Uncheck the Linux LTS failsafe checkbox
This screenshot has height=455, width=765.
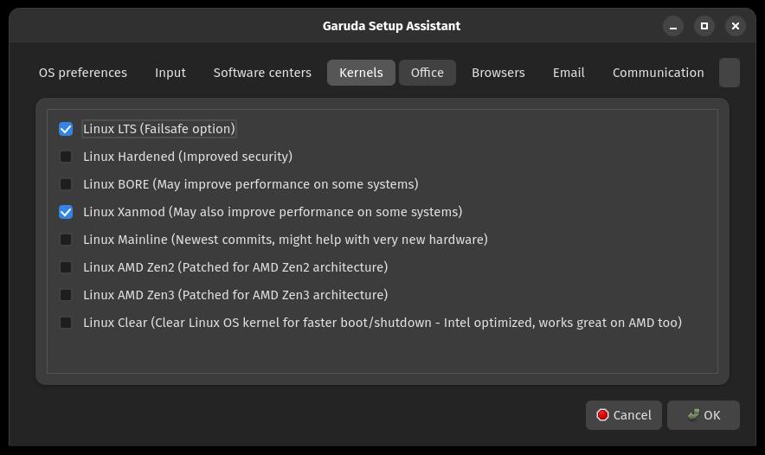pos(66,129)
